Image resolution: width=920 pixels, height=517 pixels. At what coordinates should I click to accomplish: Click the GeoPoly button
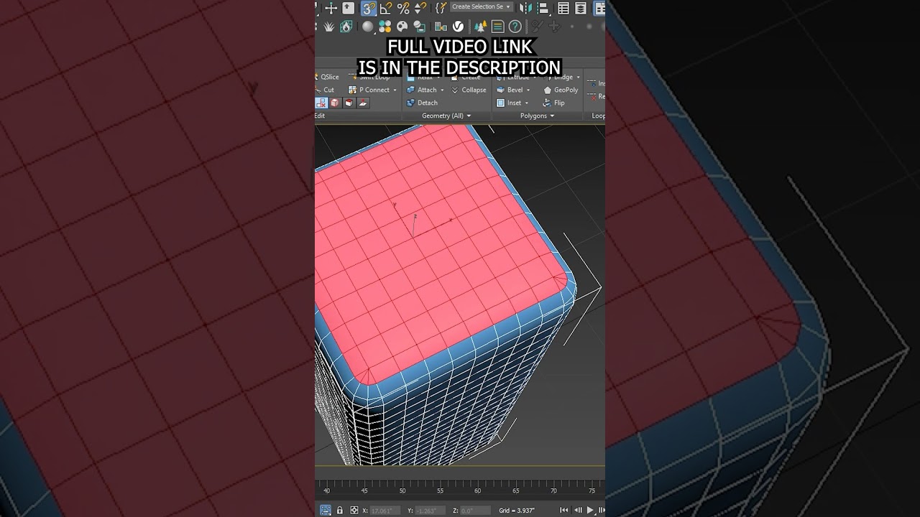(561, 90)
